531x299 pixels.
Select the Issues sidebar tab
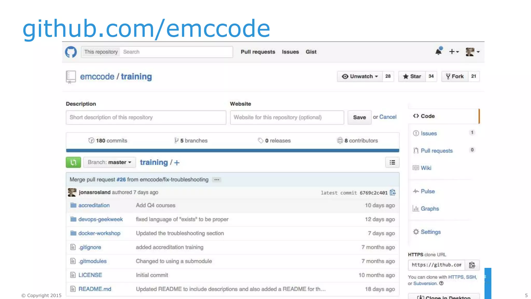point(444,133)
